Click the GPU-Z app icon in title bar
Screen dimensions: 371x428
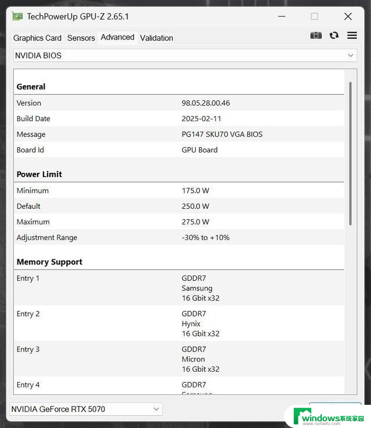[x=17, y=17]
